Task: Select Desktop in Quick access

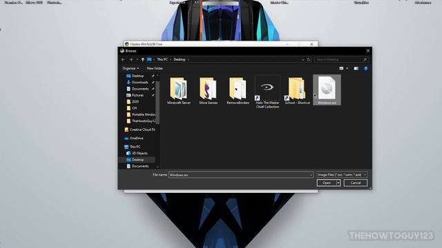Action: (x=137, y=76)
